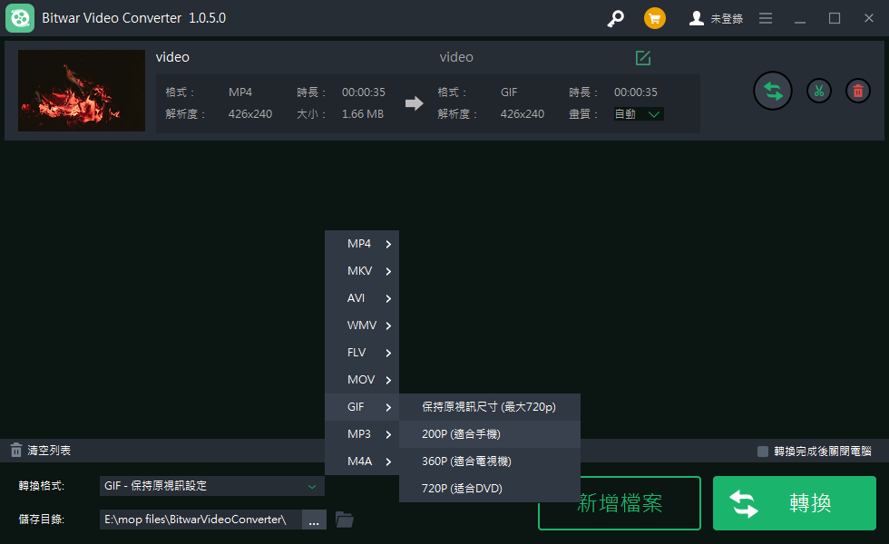The width and height of the screenshot is (889, 544).
Task: Choose the 720P (适合DVD) option
Action: [x=490, y=489]
